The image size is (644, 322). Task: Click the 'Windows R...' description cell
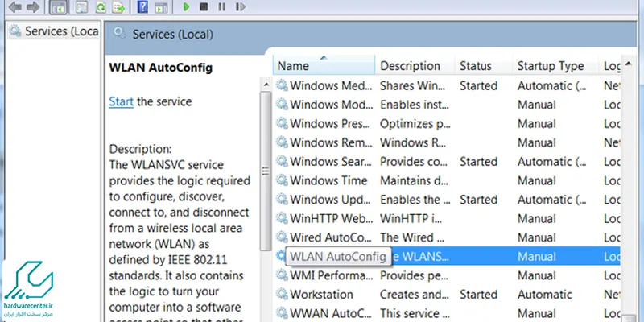point(411,142)
